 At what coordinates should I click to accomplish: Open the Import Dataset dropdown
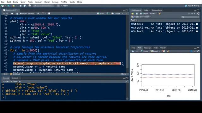click(x=148, y=13)
